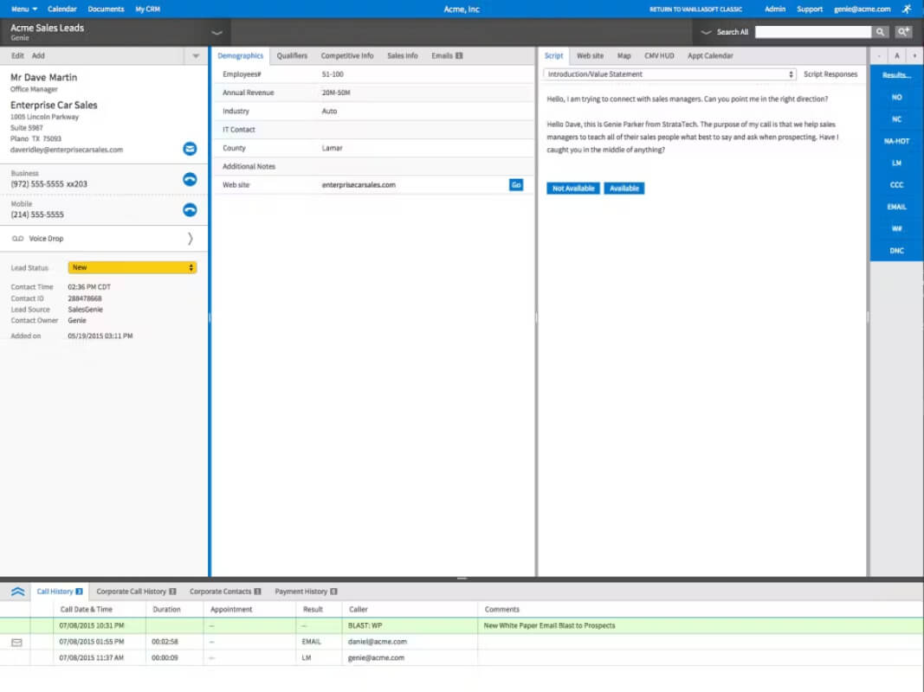This screenshot has width=924, height=692.
Task: Click the Duration column header
Action: click(166, 609)
